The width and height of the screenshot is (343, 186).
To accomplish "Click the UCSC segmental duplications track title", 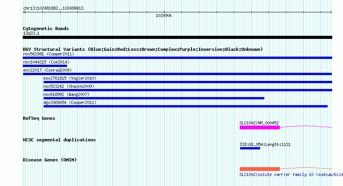I will coord(59,140).
